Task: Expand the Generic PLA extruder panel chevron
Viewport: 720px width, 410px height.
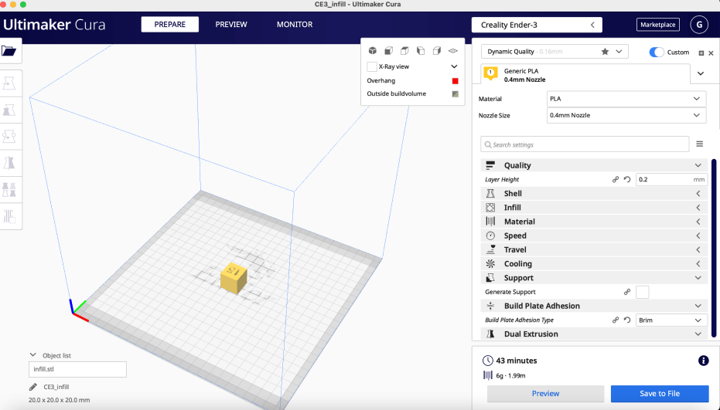Action: click(x=701, y=73)
